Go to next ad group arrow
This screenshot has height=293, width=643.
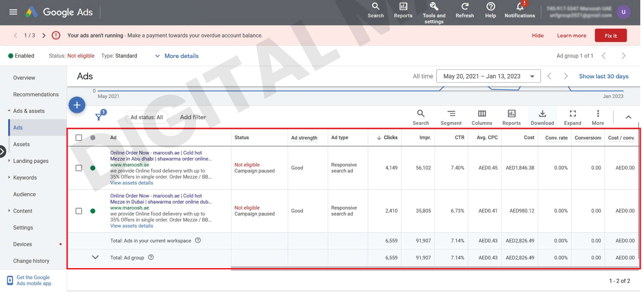click(623, 56)
